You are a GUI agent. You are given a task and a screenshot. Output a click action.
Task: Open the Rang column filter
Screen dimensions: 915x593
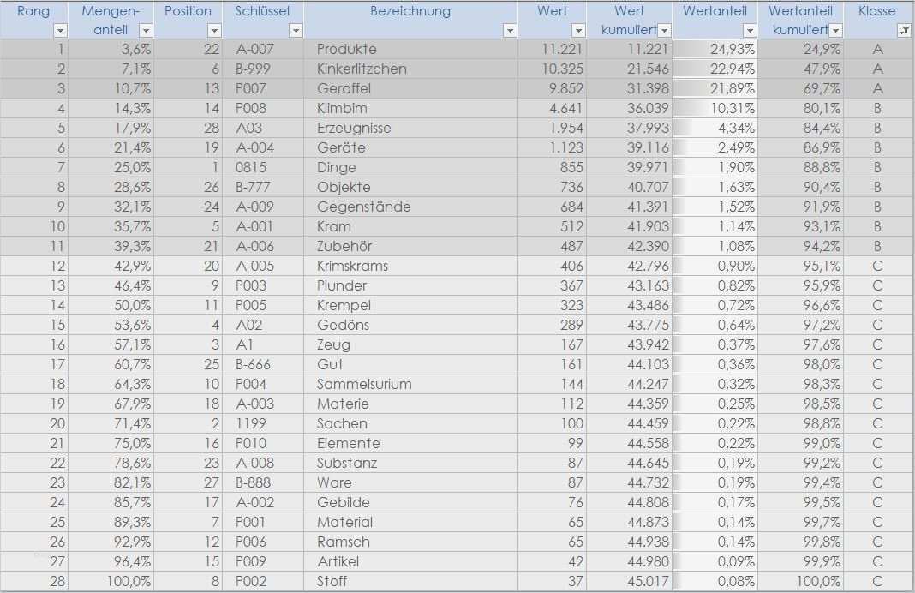coord(60,31)
